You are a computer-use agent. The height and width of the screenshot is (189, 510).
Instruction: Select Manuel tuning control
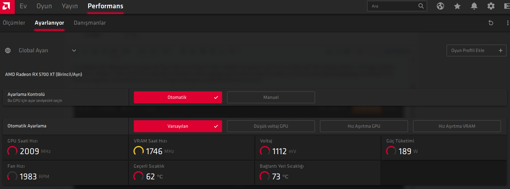[271, 97]
